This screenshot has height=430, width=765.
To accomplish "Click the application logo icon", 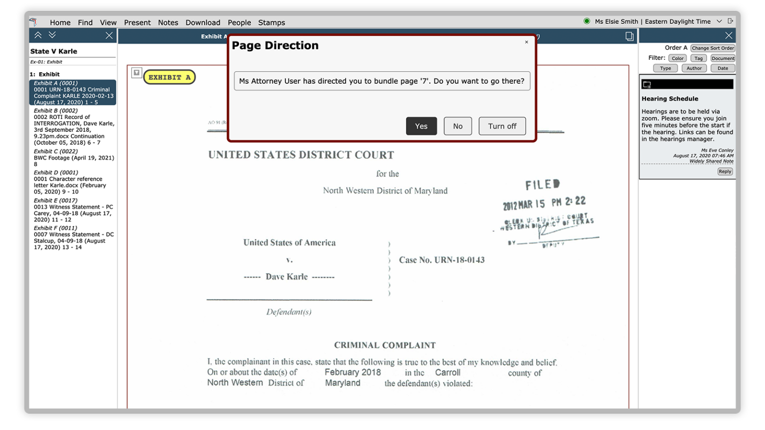I will pyautogui.click(x=33, y=22).
